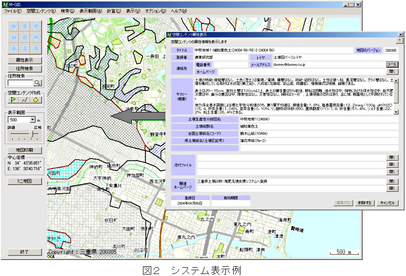This screenshot has width=406, height=276.
Task: Pan the map left with the west arrow
Action: pos(13,37)
